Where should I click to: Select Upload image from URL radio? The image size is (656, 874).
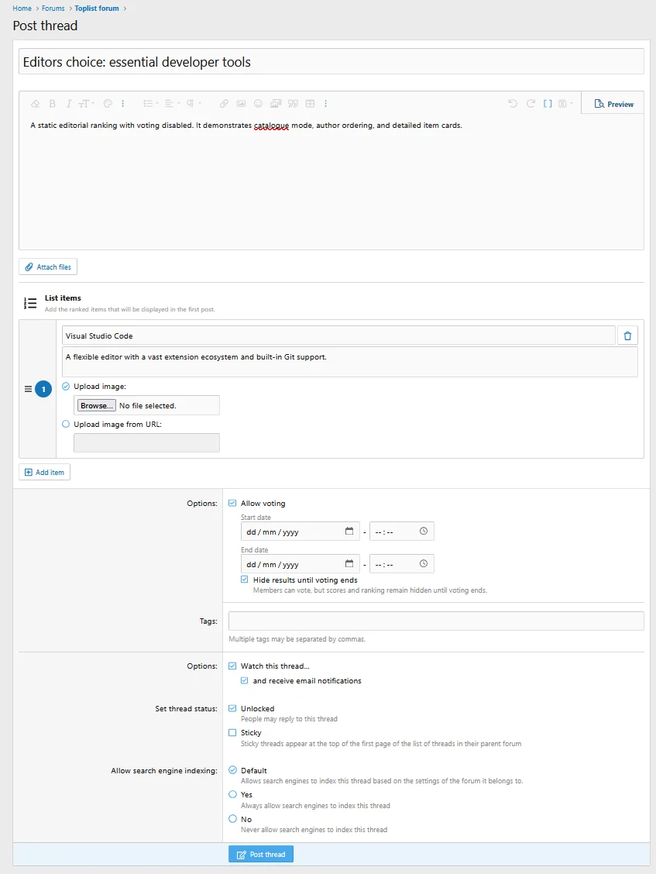[x=66, y=424]
